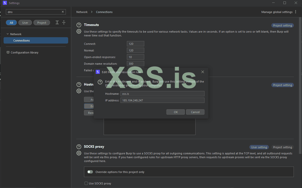The width and height of the screenshot is (302, 188).
Task: Collapse the Network tree node
Action: click(x=8, y=34)
